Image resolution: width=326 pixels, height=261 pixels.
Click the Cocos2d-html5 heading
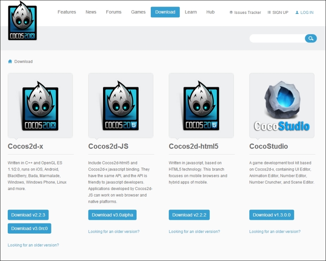[194, 146]
